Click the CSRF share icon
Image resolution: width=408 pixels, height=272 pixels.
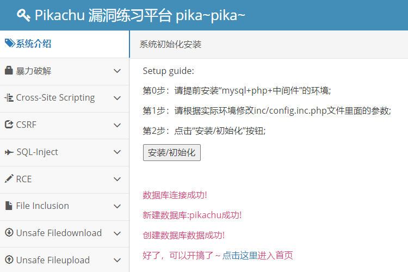tap(9, 125)
